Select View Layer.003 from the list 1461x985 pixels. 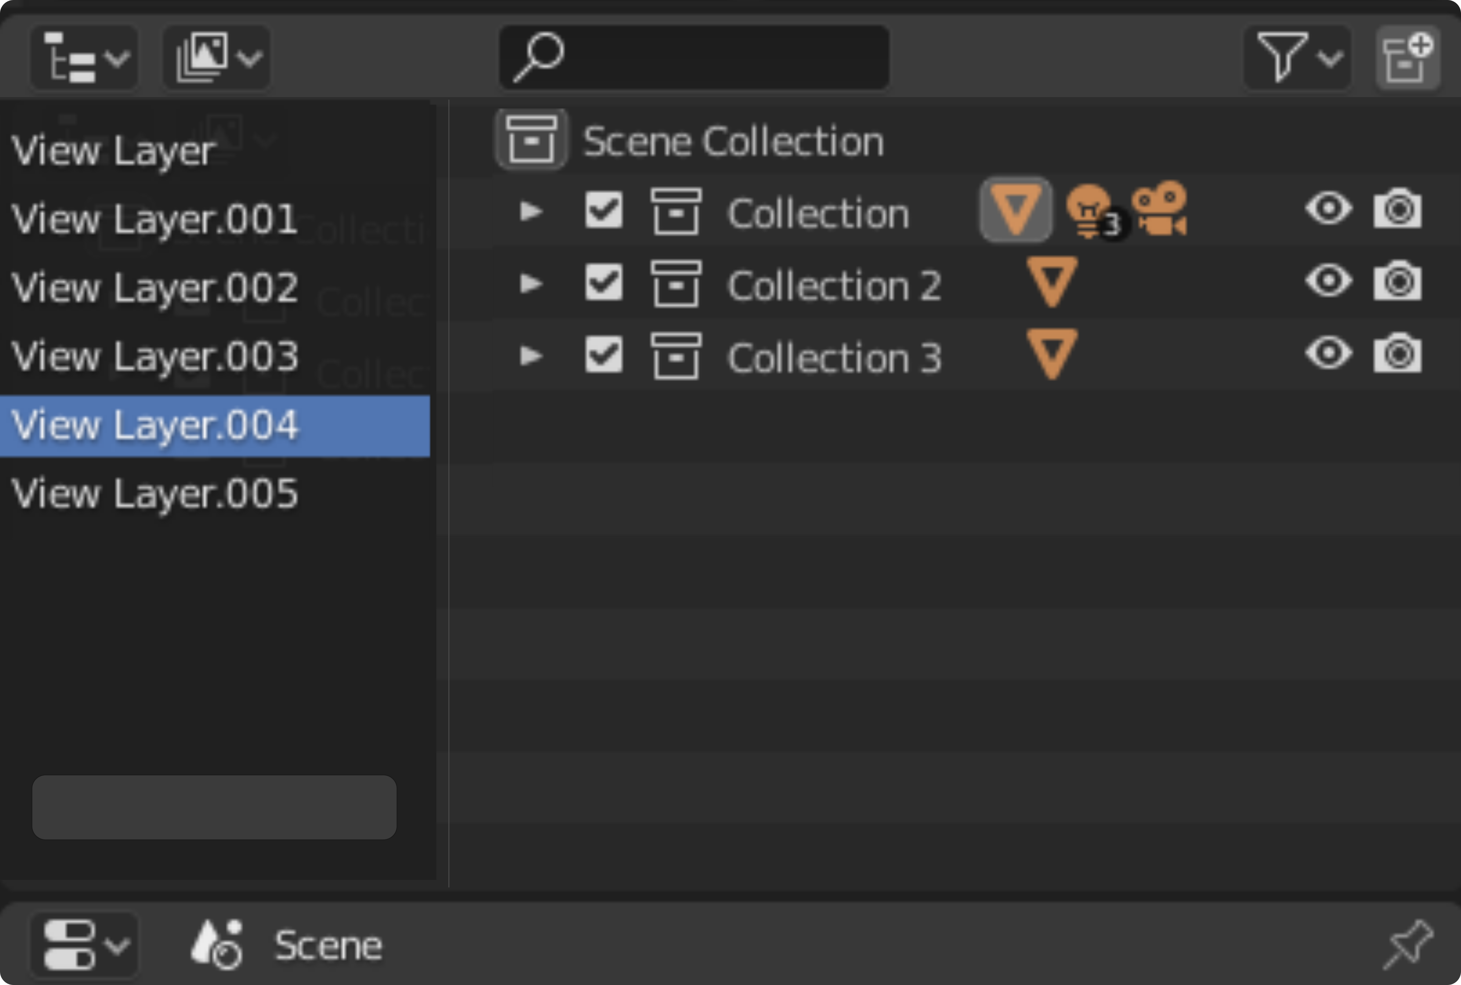coord(215,357)
